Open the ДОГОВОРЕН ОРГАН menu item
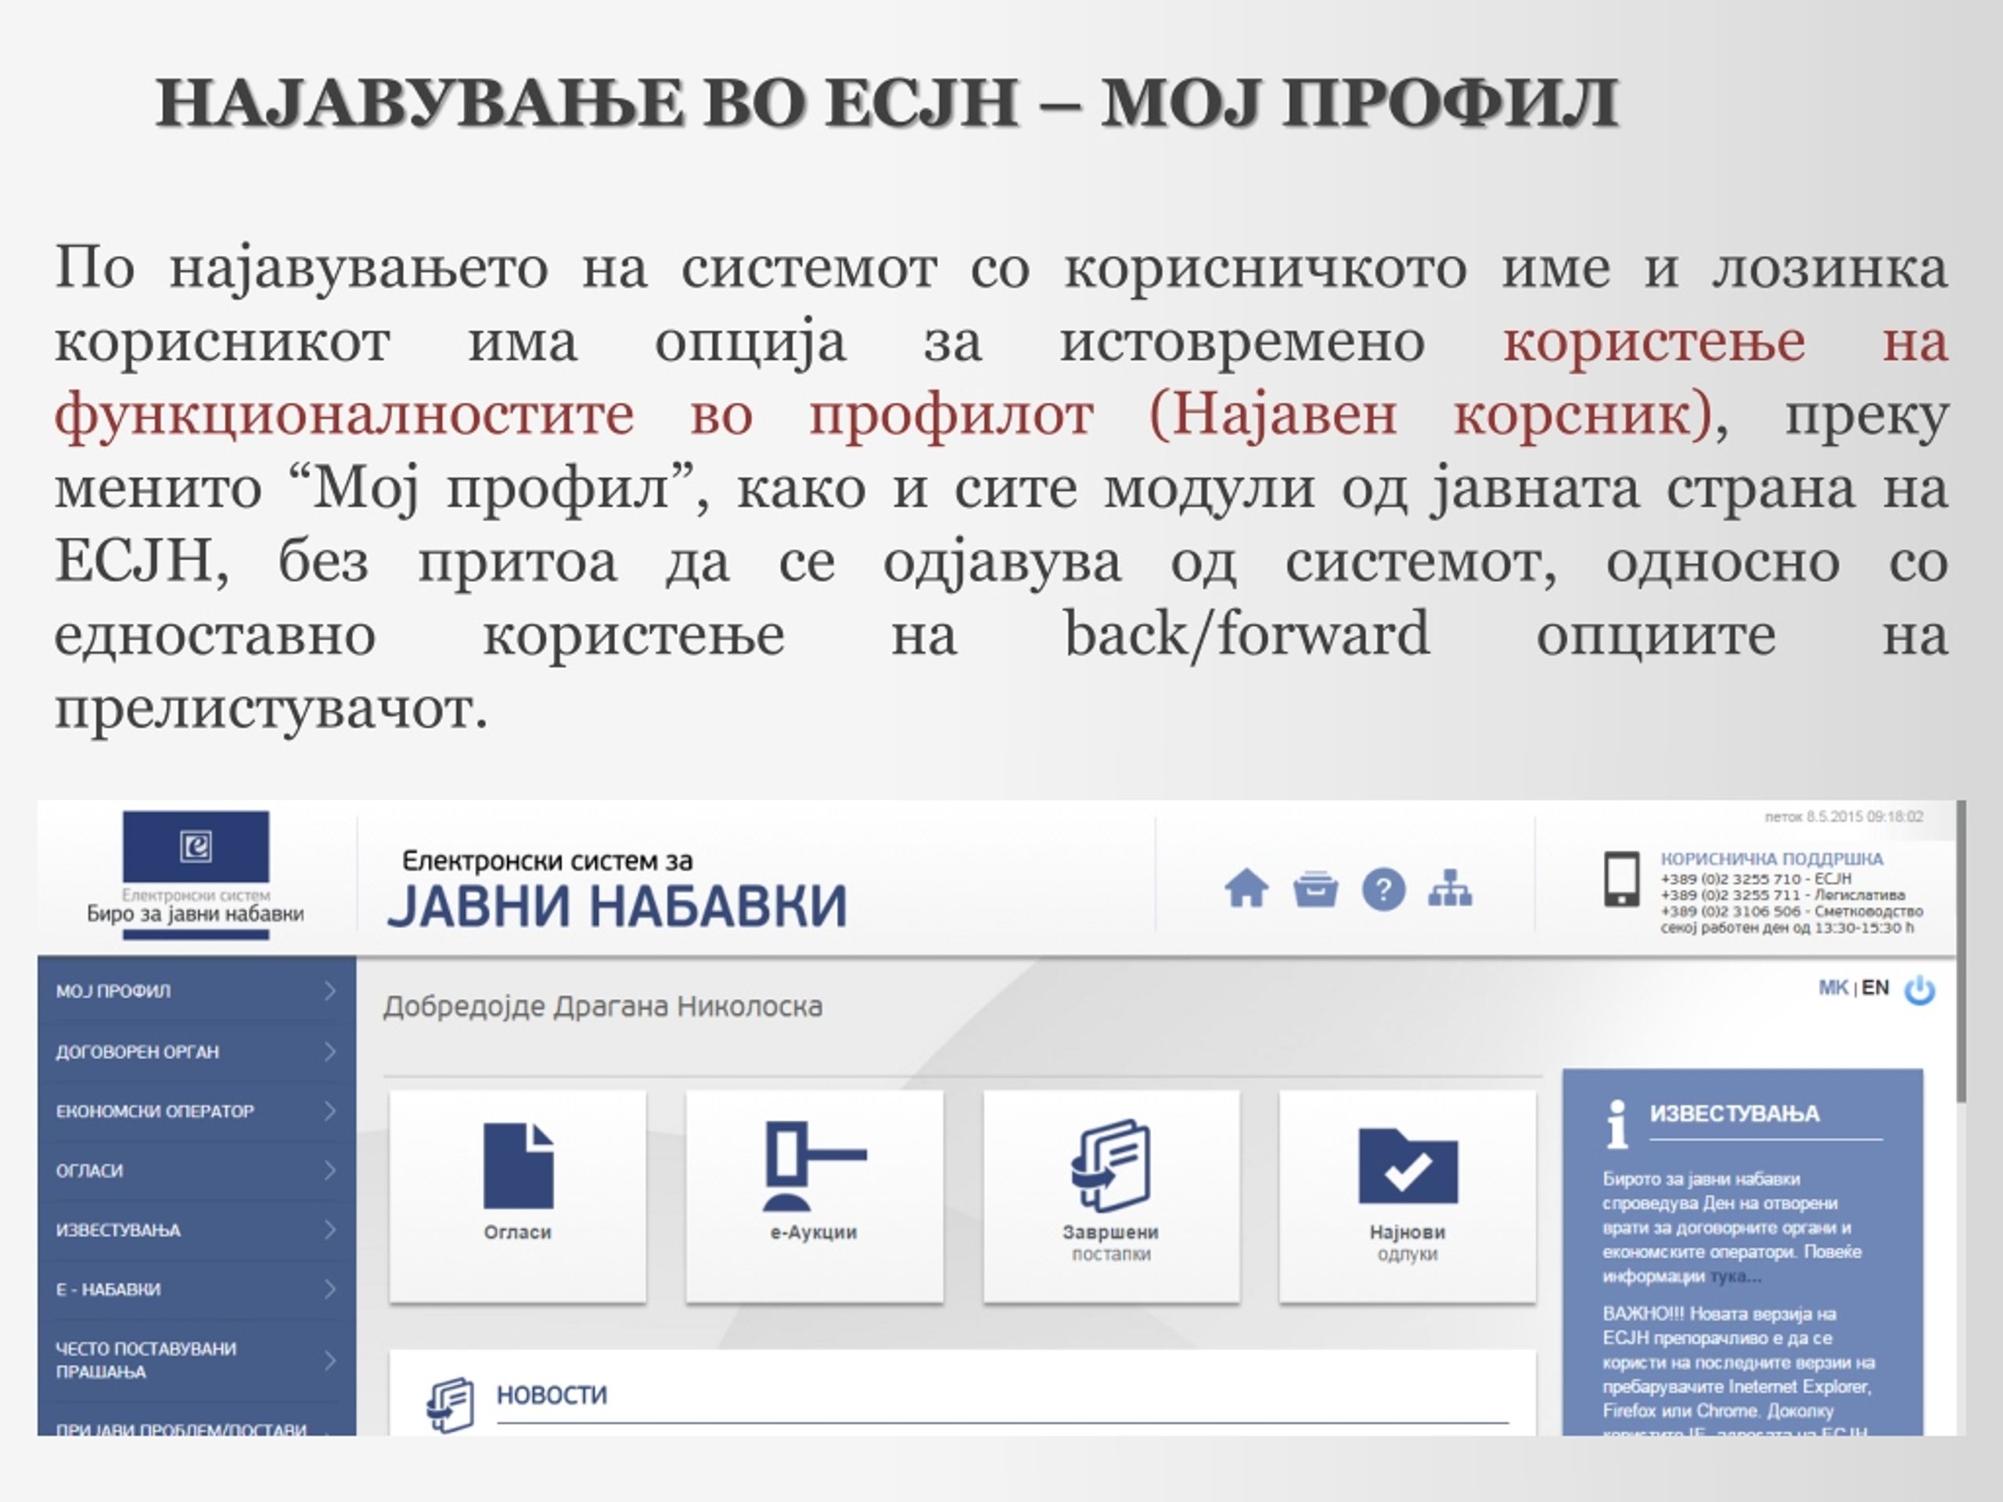The height and width of the screenshot is (1502, 2003). click(196, 1051)
